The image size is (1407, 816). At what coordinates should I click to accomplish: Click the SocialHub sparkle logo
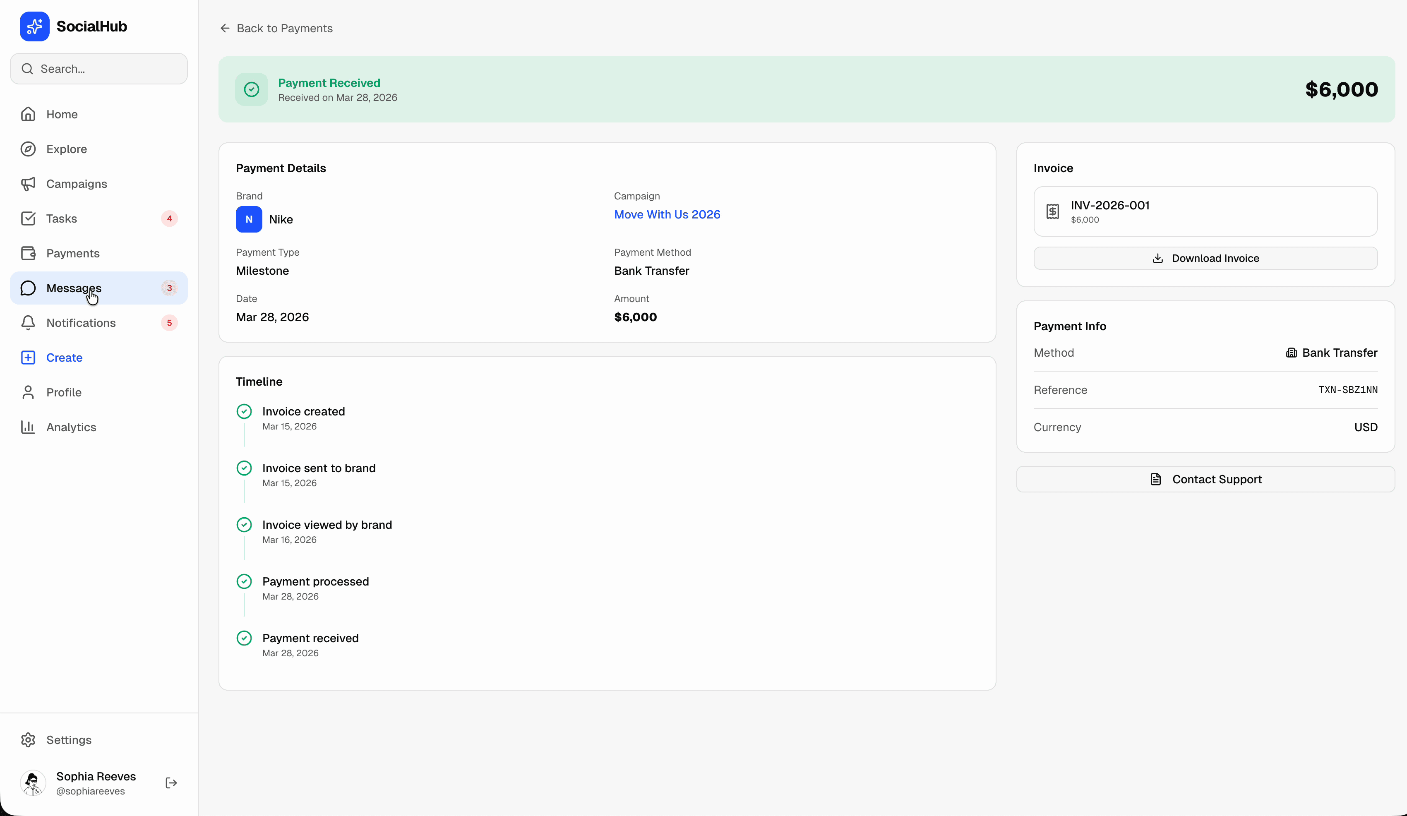[34, 26]
